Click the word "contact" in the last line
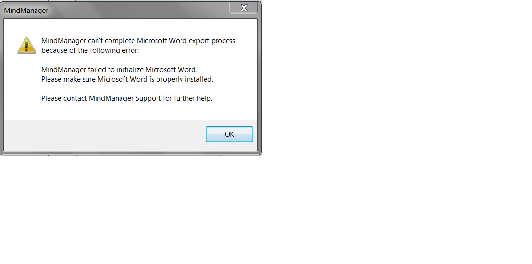 pyautogui.click(x=75, y=98)
